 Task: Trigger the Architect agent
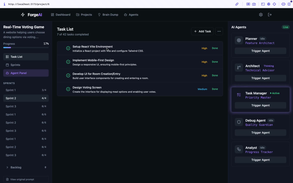[260, 78]
